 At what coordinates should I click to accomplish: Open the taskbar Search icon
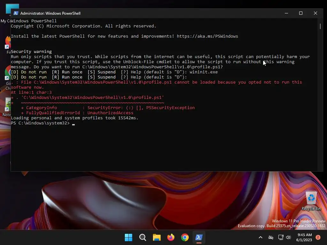coord(143,237)
